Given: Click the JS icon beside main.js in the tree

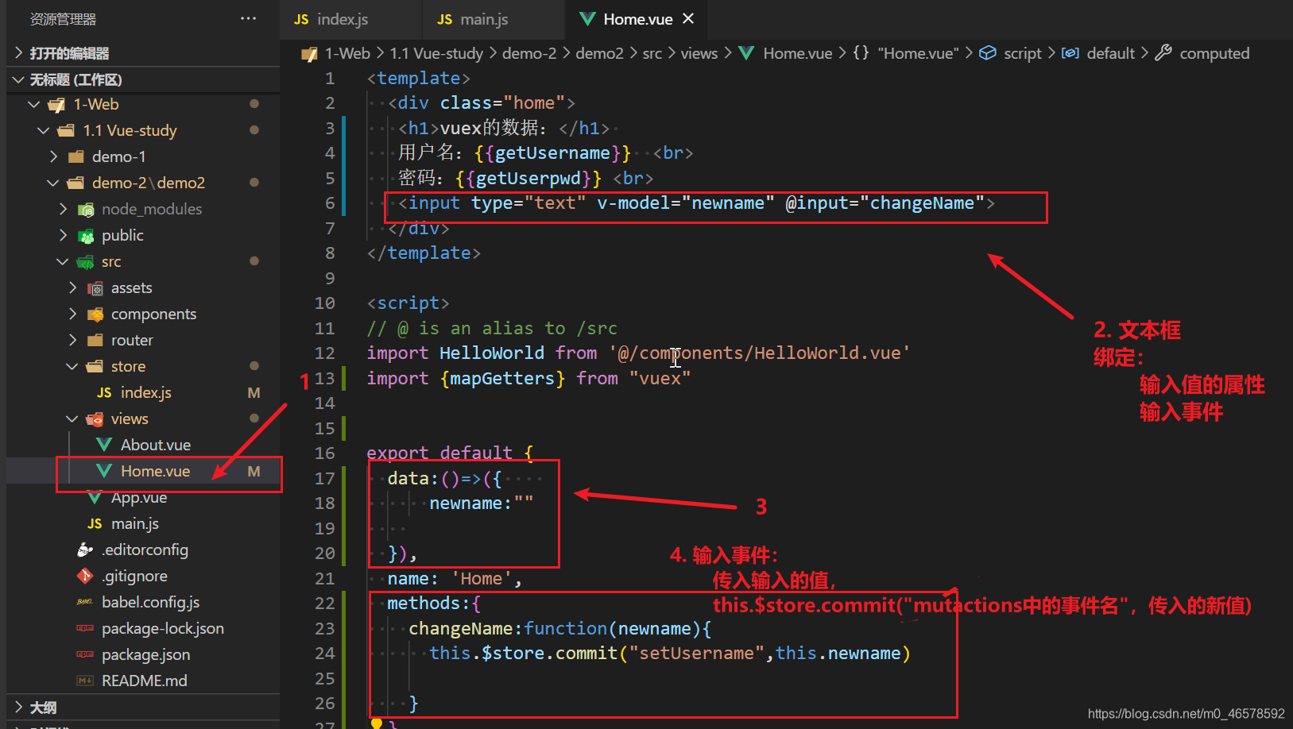Looking at the screenshot, I should pos(95,523).
